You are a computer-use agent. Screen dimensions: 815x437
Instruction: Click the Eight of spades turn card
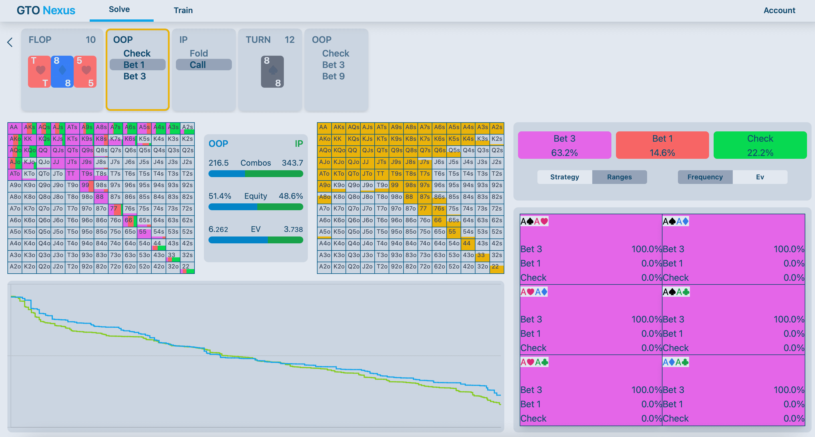(x=272, y=71)
